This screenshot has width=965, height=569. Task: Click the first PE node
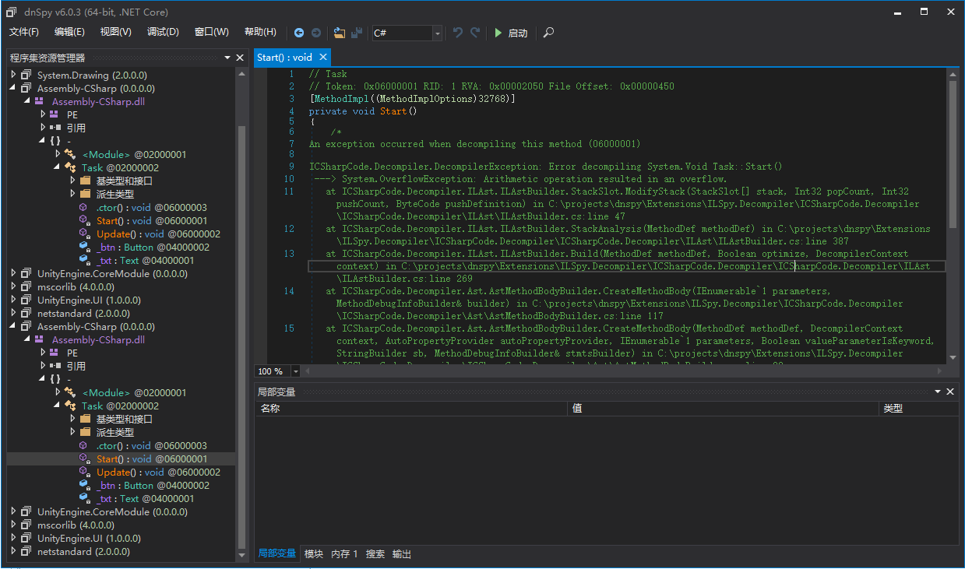point(72,115)
